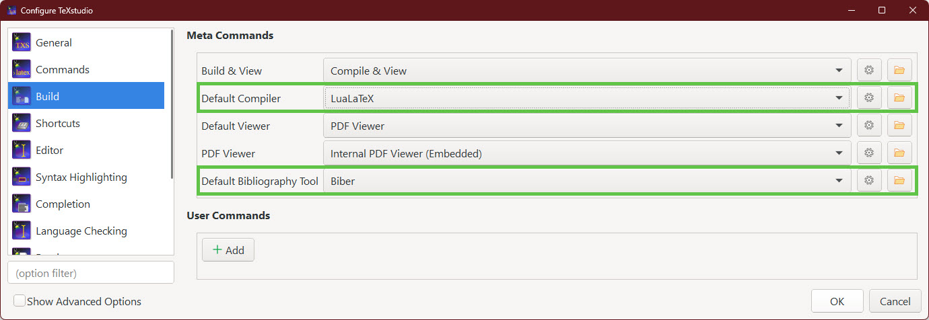Click the folder icon in Default Compiler row

point(899,98)
